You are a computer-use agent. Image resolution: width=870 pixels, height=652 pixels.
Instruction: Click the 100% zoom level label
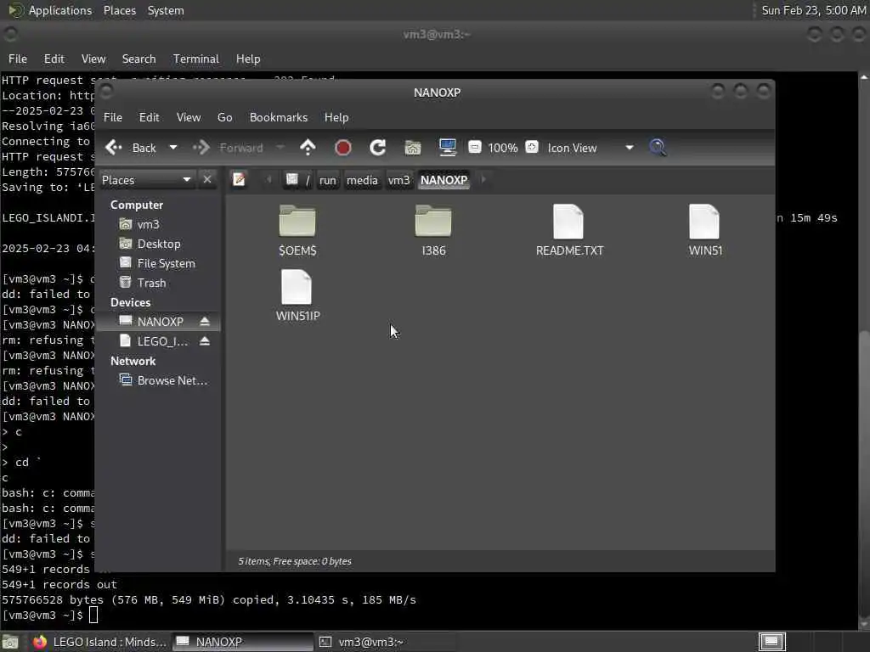(503, 148)
